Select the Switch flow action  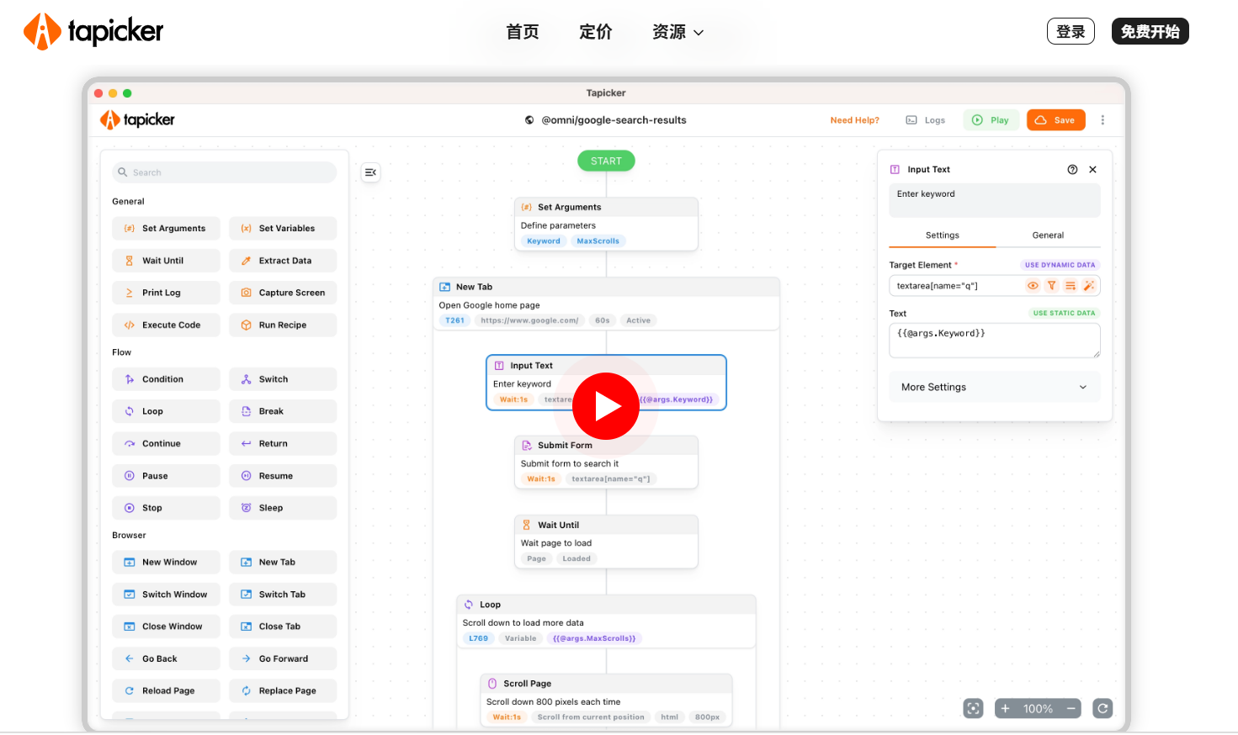283,379
